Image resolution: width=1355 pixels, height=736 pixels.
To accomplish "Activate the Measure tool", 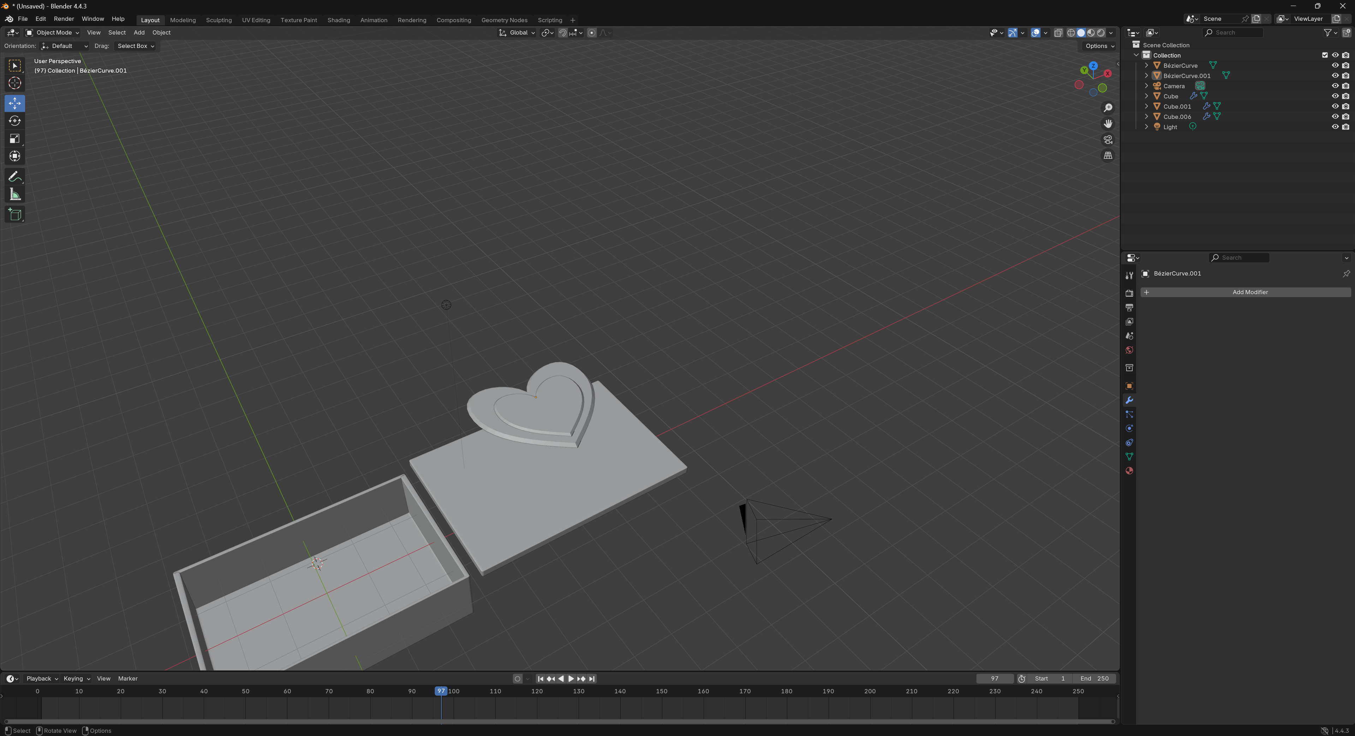I will [x=15, y=195].
